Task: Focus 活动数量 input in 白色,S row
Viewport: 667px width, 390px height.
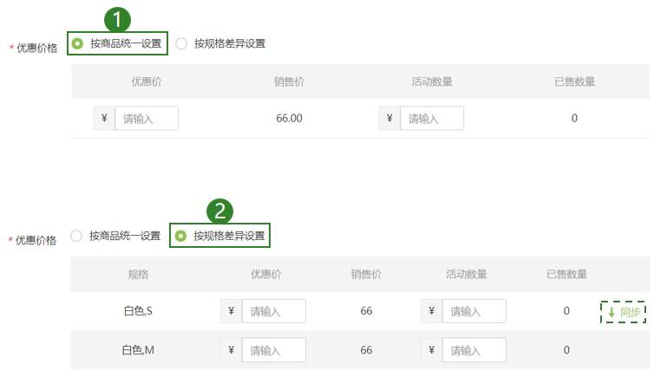Action: [474, 311]
